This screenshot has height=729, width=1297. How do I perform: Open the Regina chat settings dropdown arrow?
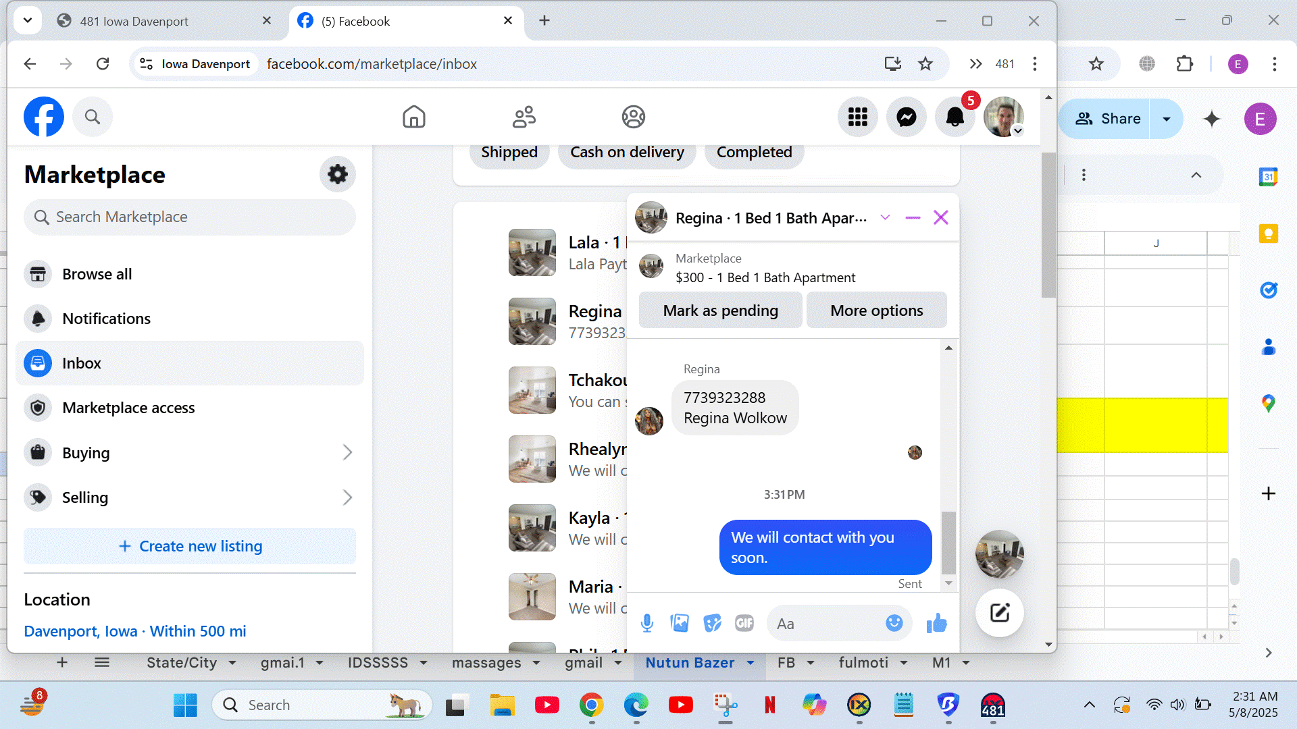[885, 217]
